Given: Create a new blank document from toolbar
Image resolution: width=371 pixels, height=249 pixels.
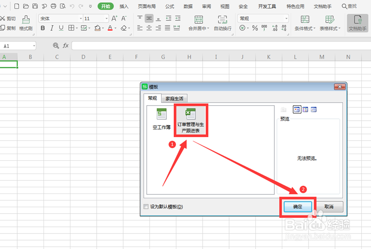Looking at the screenshot, I should tap(16, 6).
